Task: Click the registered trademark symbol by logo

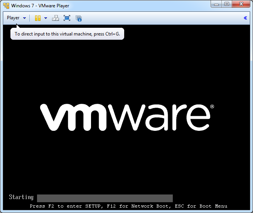Action: click(x=212, y=106)
